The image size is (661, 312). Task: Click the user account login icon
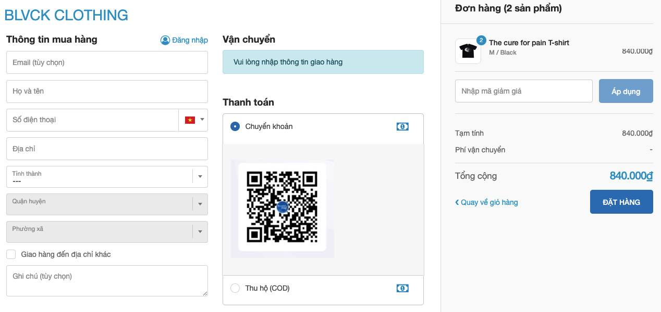165,40
